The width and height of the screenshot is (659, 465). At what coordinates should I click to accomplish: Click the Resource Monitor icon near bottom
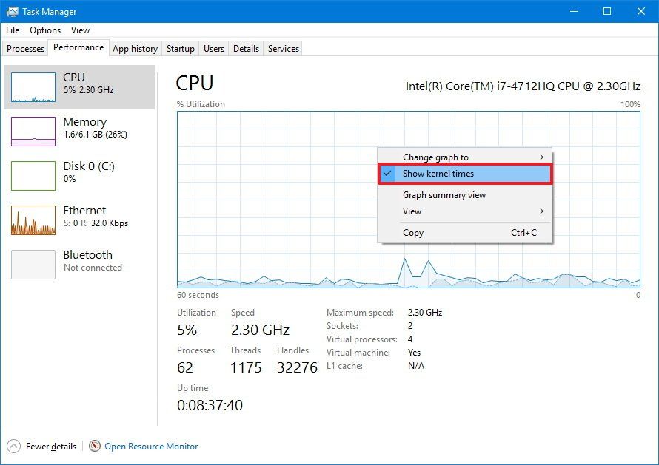[x=95, y=446]
